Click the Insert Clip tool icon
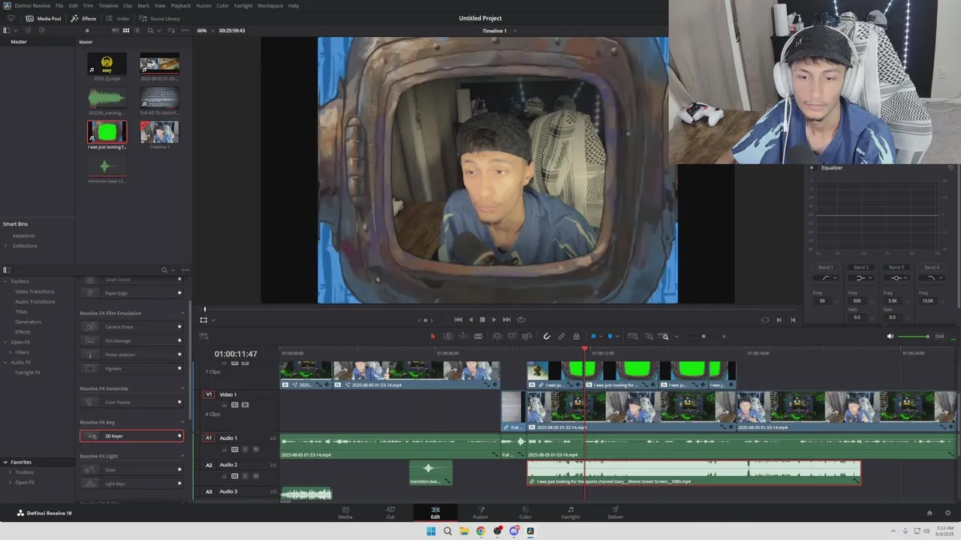 (x=496, y=336)
